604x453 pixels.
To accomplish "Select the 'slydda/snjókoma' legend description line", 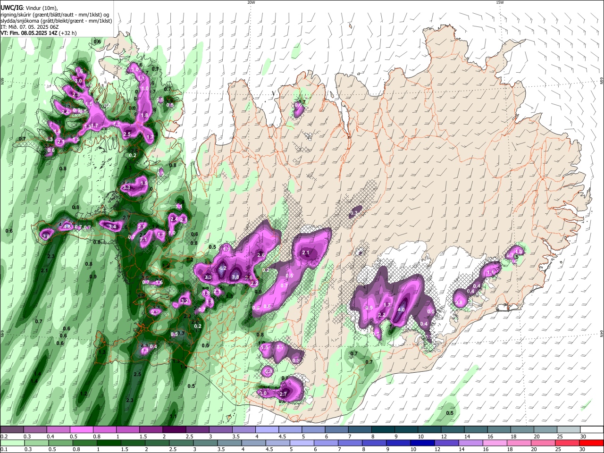I will [57, 21].
